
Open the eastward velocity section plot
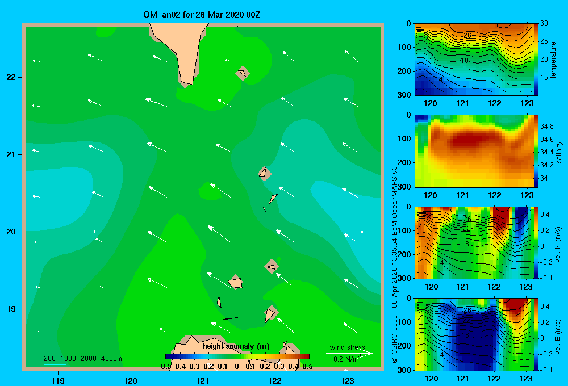tap(474, 334)
